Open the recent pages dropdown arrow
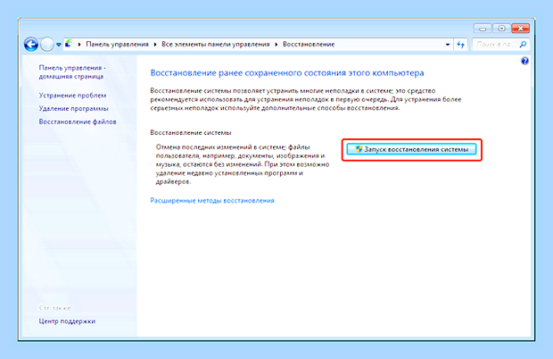Viewport: 553px width, 359px height. 59,45
